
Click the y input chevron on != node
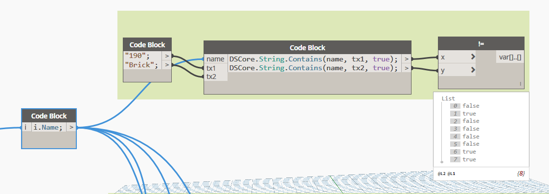point(473,70)
